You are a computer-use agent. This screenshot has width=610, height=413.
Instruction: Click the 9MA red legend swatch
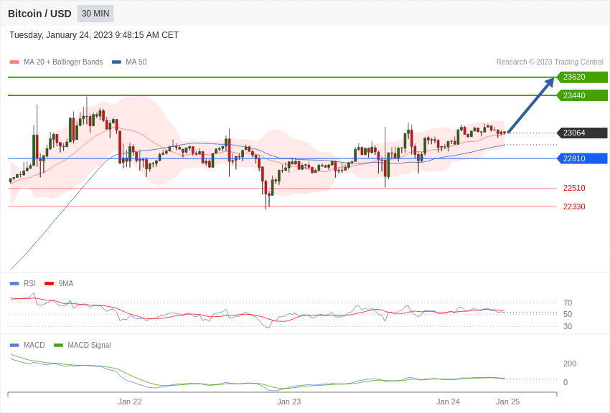[49, 284]
